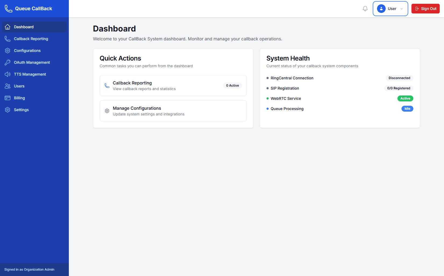Open Billing via the card icon
Image resolution: width=444 pixels, height=276 pixels.
8,98
